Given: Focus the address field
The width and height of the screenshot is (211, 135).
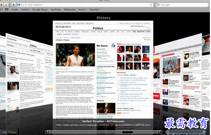Looking at the screenshot, I should [85, 5].
